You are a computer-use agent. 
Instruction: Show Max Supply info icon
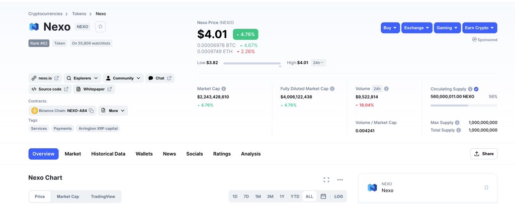(457, 122)
